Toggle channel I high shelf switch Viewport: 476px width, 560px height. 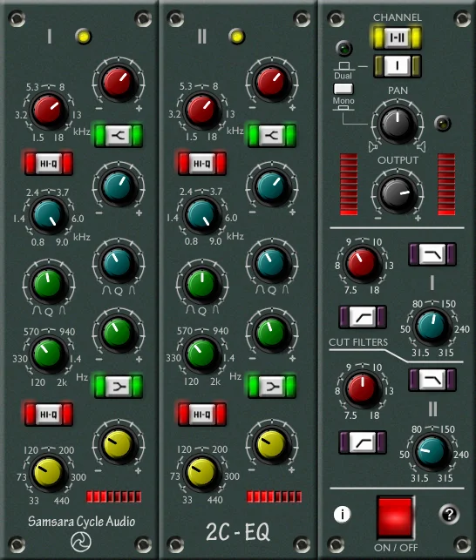(x=119, y=136)
